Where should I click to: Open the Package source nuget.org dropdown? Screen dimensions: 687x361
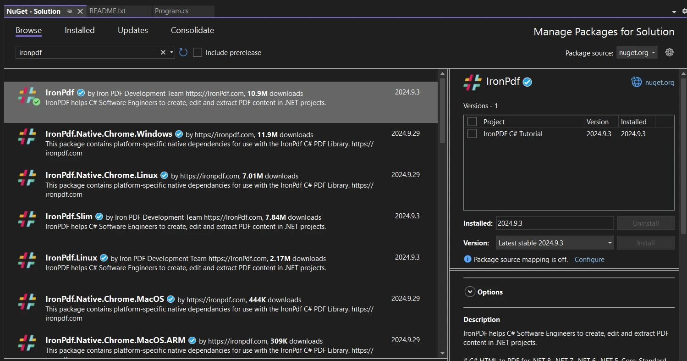pos(637,52)
